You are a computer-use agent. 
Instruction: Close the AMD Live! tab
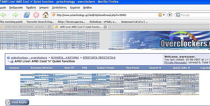(x=105, y=27)
